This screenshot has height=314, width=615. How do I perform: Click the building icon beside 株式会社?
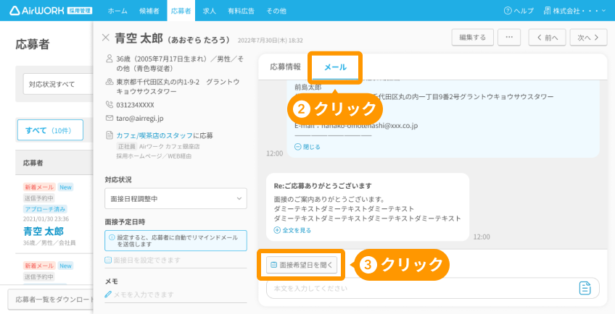(x=547, y=11)
